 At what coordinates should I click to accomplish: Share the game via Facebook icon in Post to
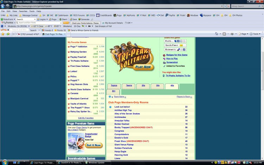[x=178, y=41]
